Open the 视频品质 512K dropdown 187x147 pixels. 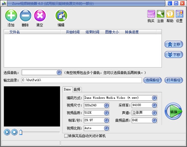pos(106,113)
